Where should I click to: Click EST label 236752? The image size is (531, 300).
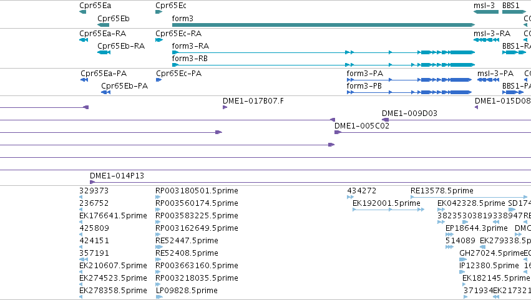click(x=94, y=203)
